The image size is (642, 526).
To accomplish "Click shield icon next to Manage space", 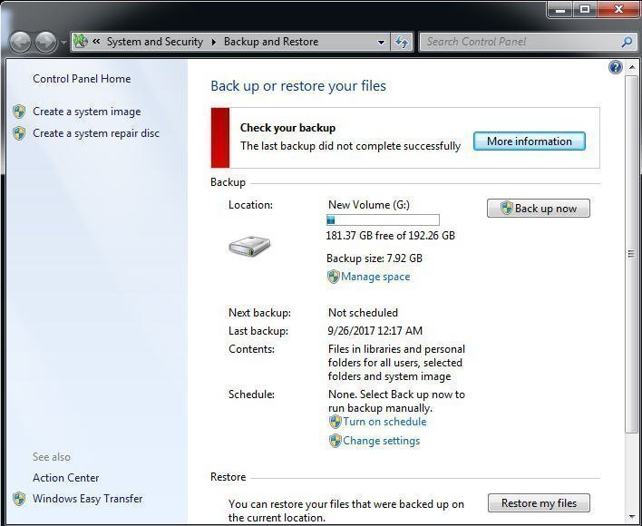I will pyautogui.click(x=334, y=277).
